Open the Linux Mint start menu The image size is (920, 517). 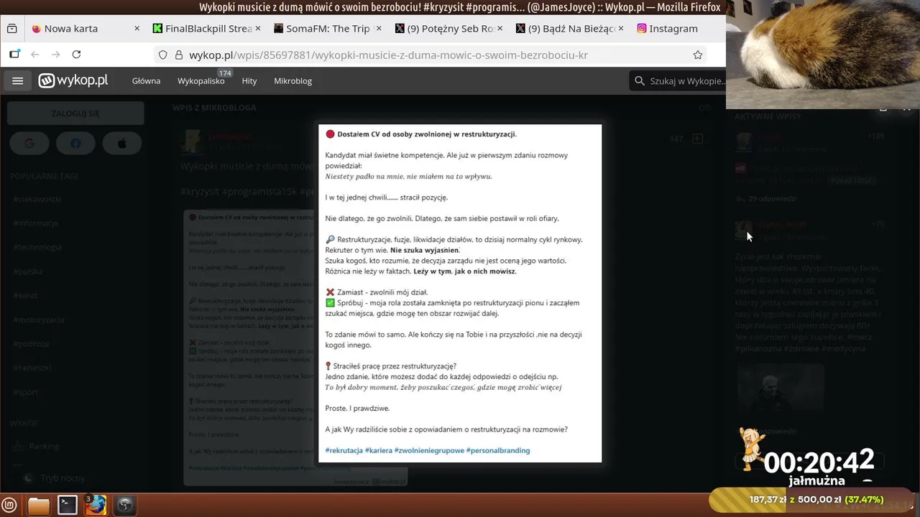pyautogui.click(x=9, y=505)
